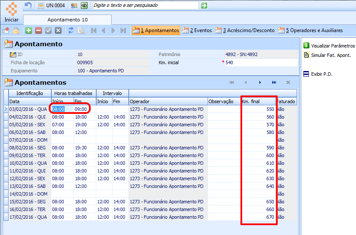The height and width of the screenshot is (235, 356).
Task: Go to last record in toolbar
Action: coord(123,30)
